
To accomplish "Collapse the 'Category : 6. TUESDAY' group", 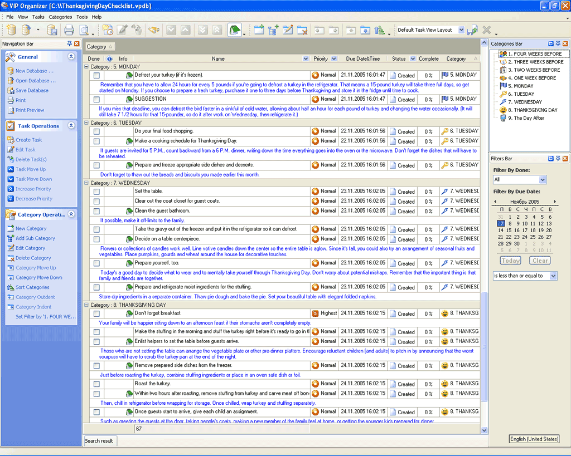I will (86, 123).
